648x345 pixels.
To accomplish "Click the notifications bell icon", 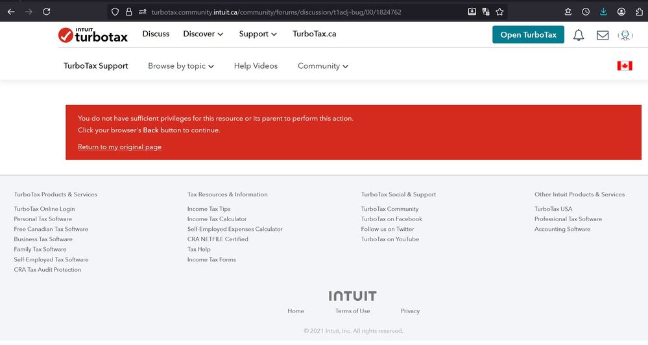I will (x=578, y=35).
